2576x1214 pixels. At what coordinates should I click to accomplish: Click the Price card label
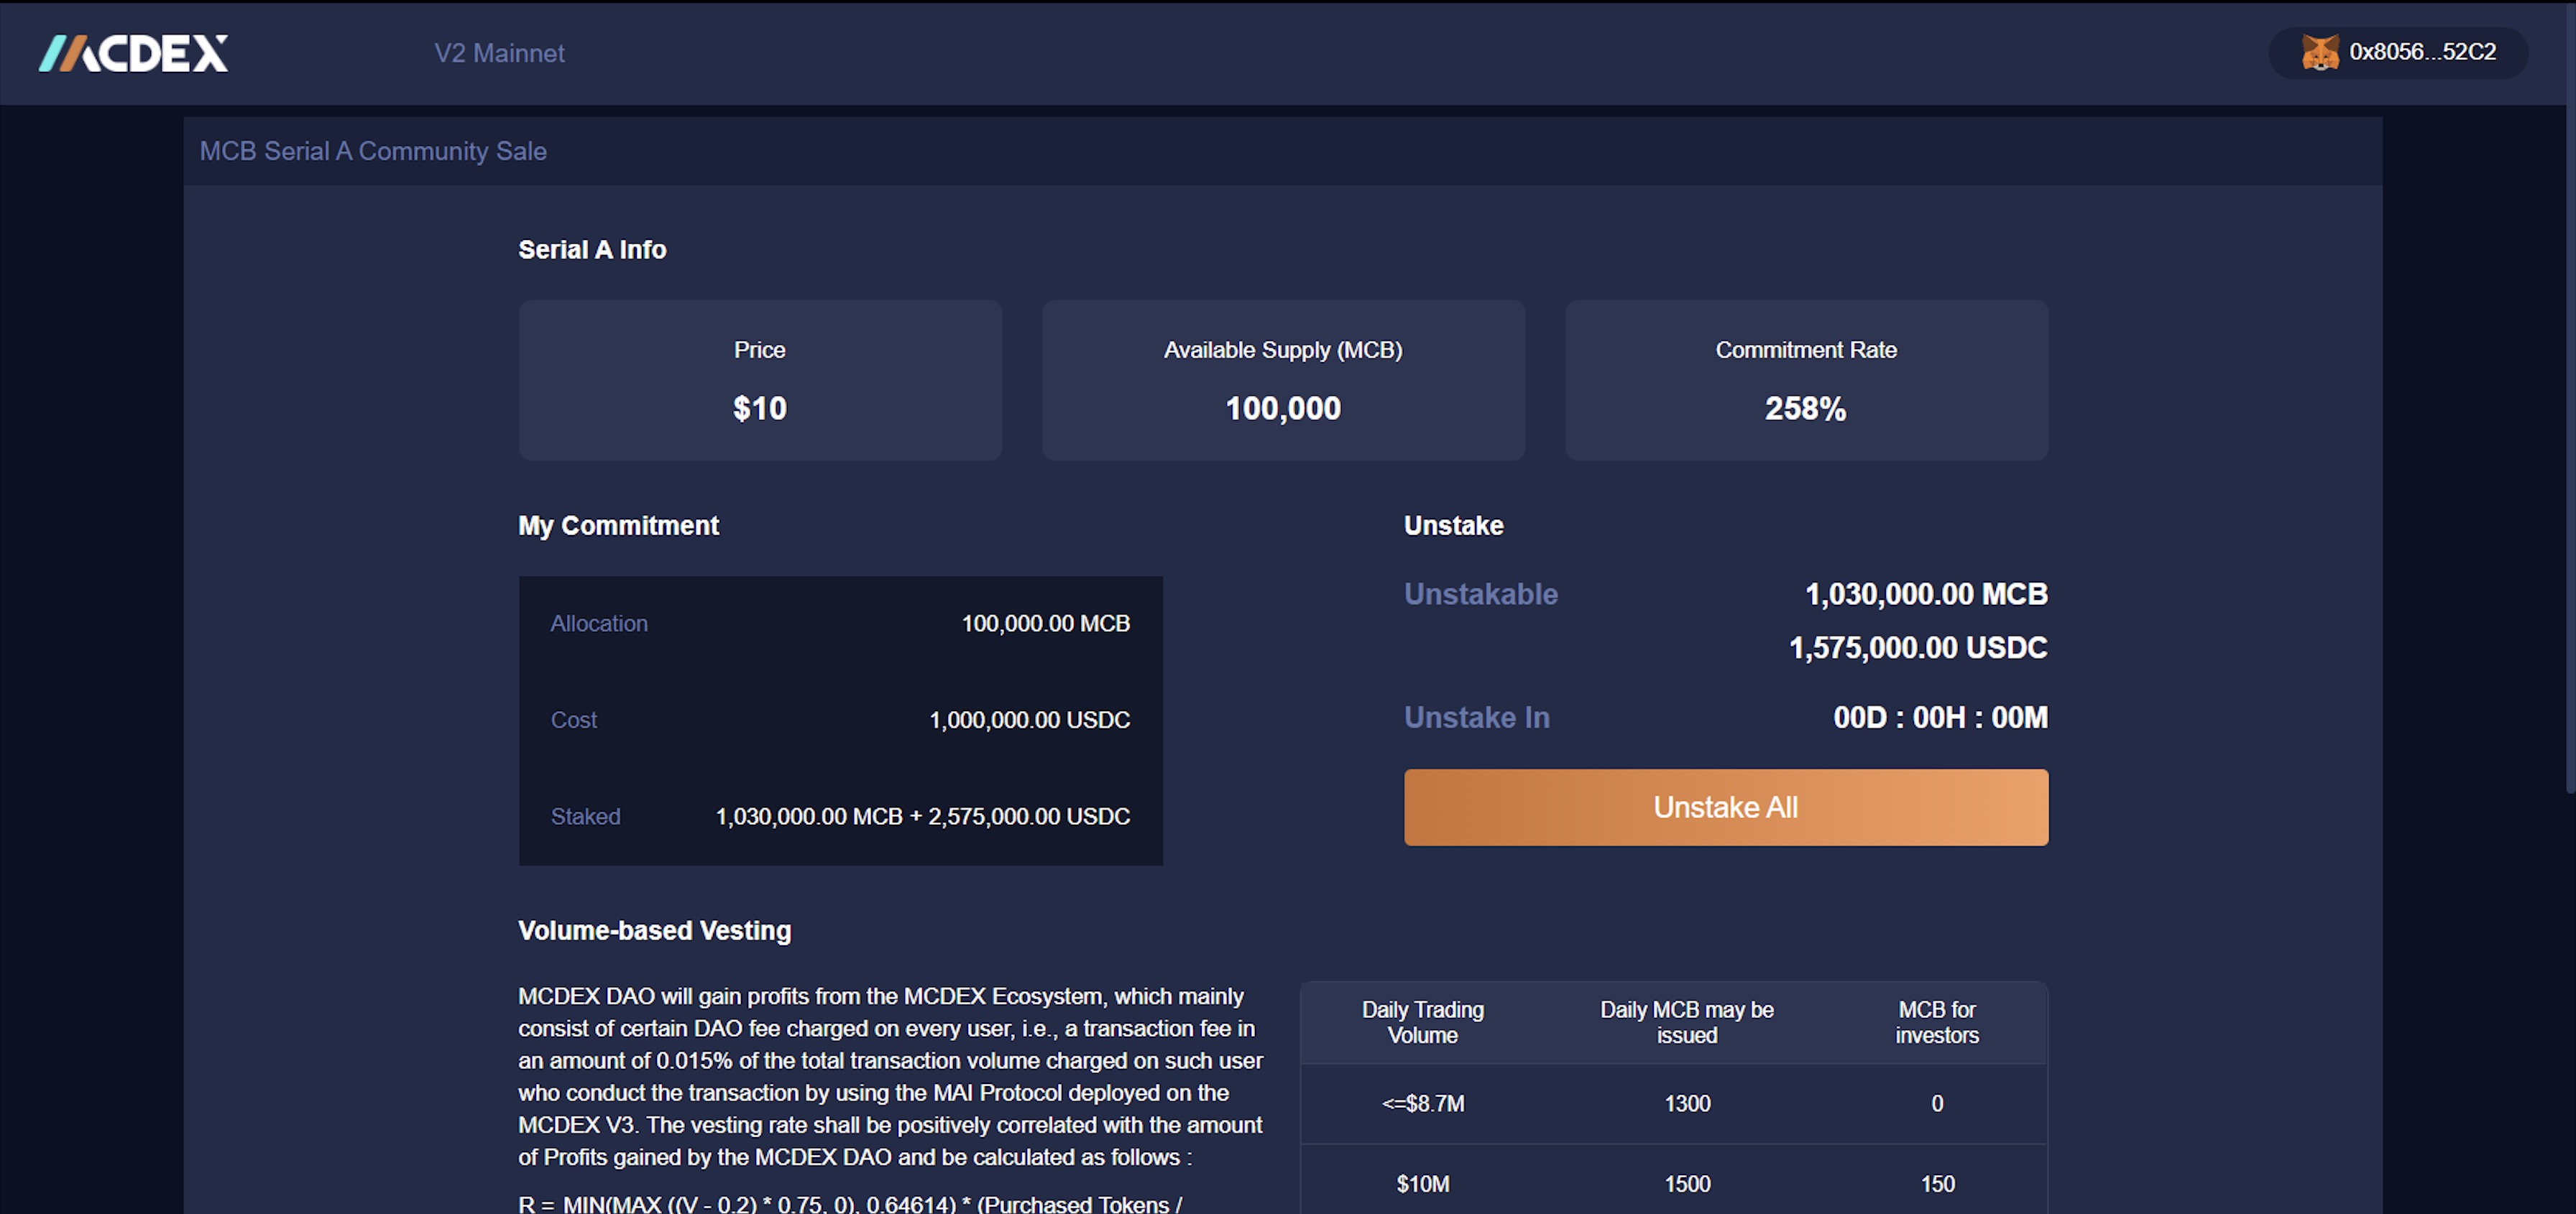[x=760, y=350]
